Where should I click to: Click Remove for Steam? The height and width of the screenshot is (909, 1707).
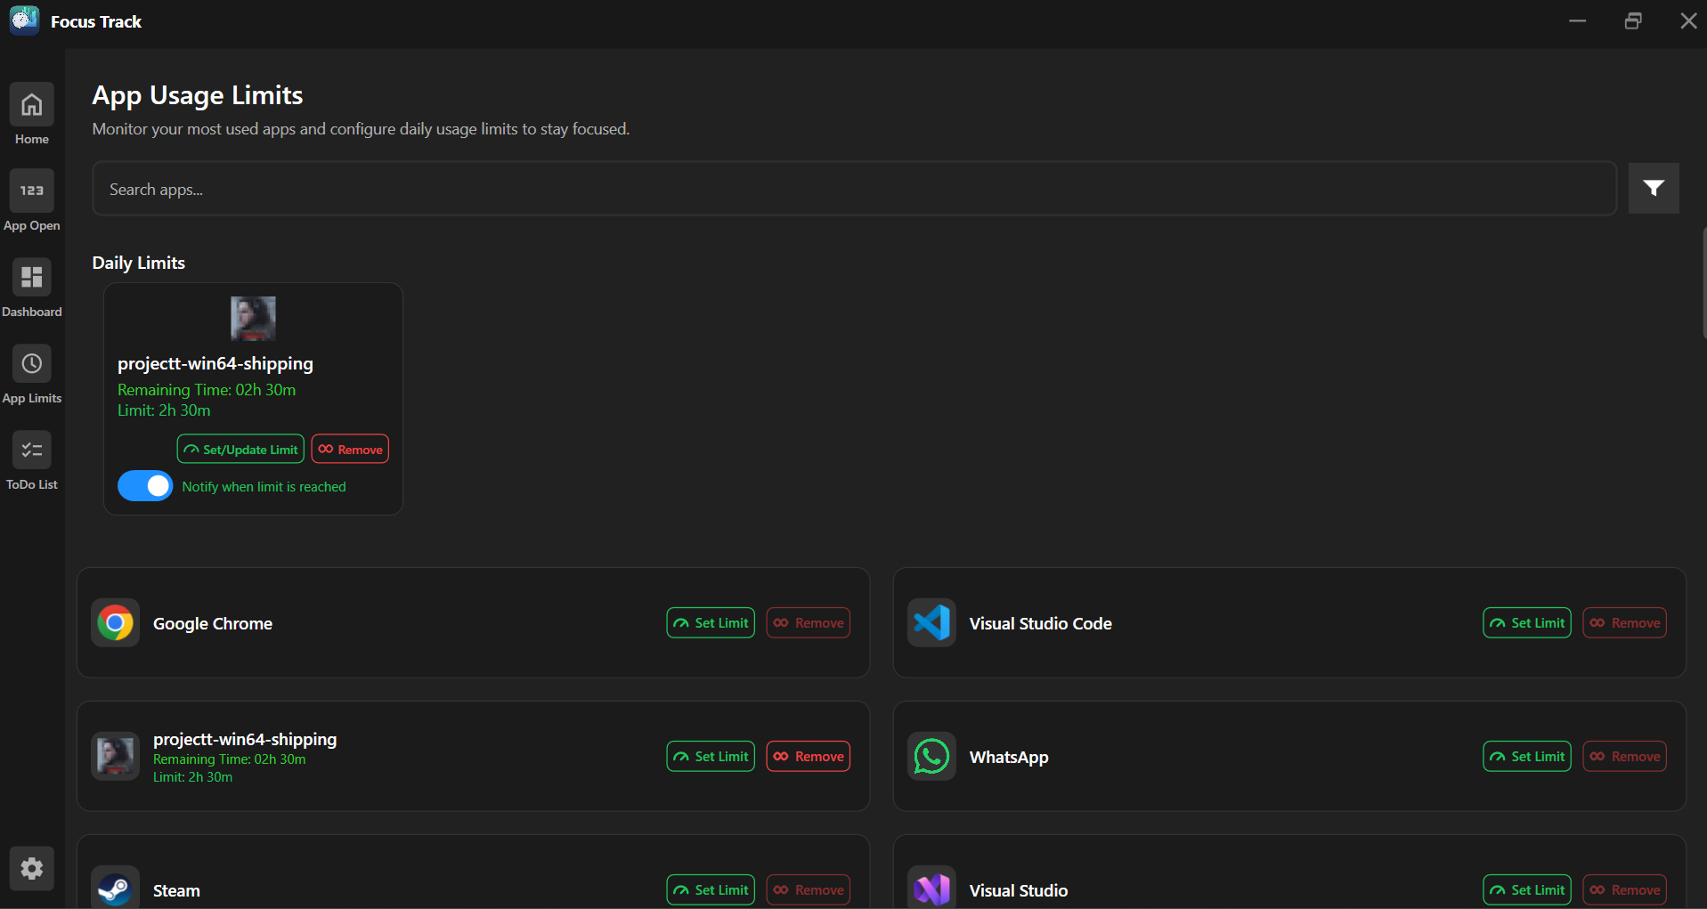(809, 889)
